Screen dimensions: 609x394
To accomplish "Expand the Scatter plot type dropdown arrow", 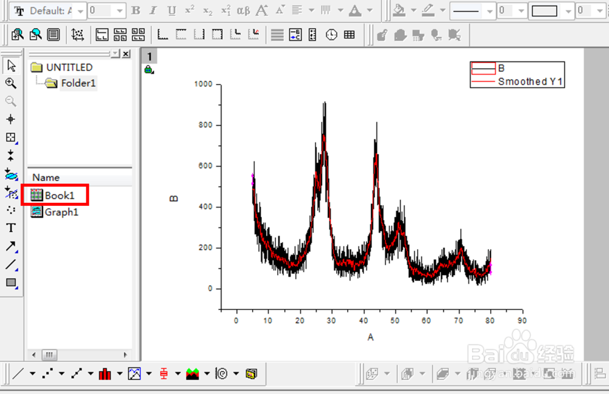I will tap(62, 374).
